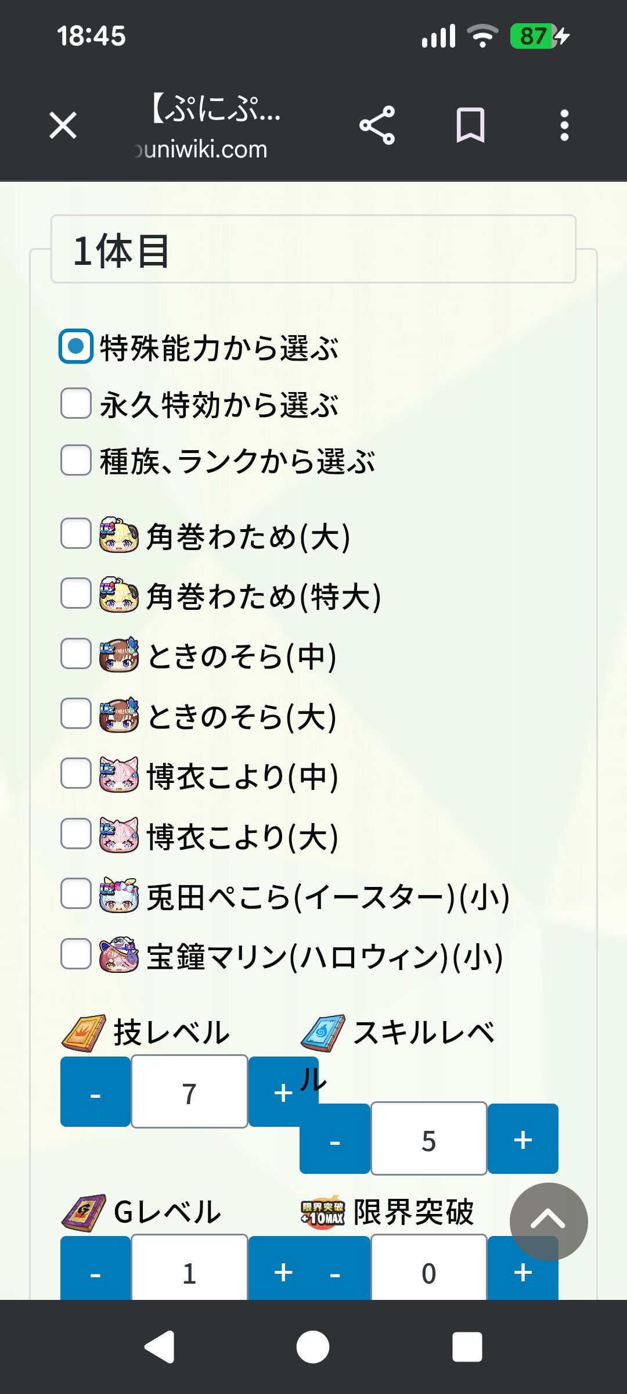Click the 技レベル value field showing 7
627x1394 pixels.
click(190, 1093)
